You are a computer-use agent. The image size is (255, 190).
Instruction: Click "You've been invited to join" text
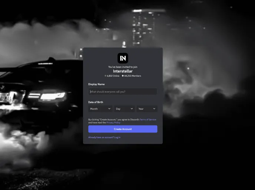(123, 67)
